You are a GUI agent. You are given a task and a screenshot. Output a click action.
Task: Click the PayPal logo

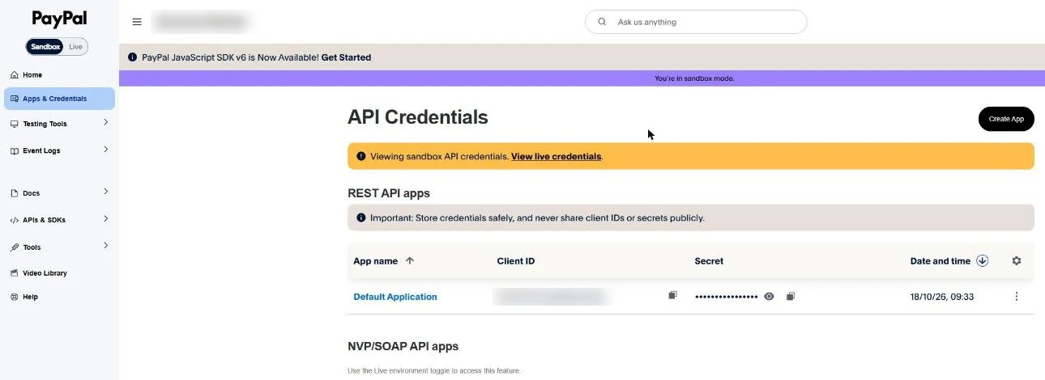tap(59, 19)
